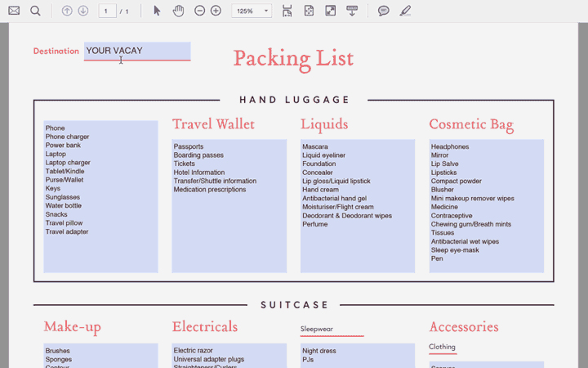This screenshot has height=368, width=588.
Task: Click 'Headphones' in Cosmetic Bag
Action: pos(450,146)
